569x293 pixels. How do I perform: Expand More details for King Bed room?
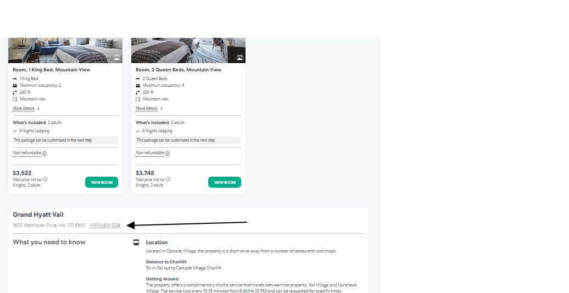[x=24, y=109]
